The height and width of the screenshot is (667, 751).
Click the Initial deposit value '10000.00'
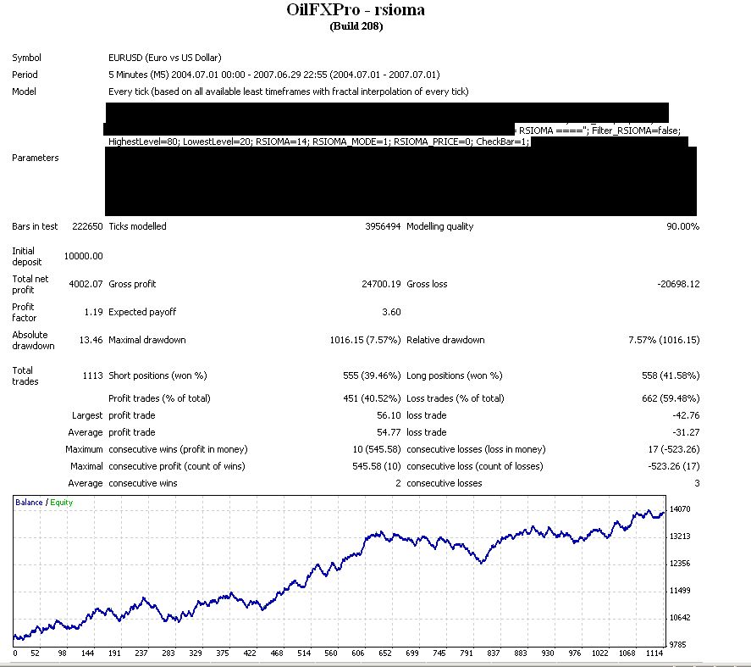pos(83,256)
